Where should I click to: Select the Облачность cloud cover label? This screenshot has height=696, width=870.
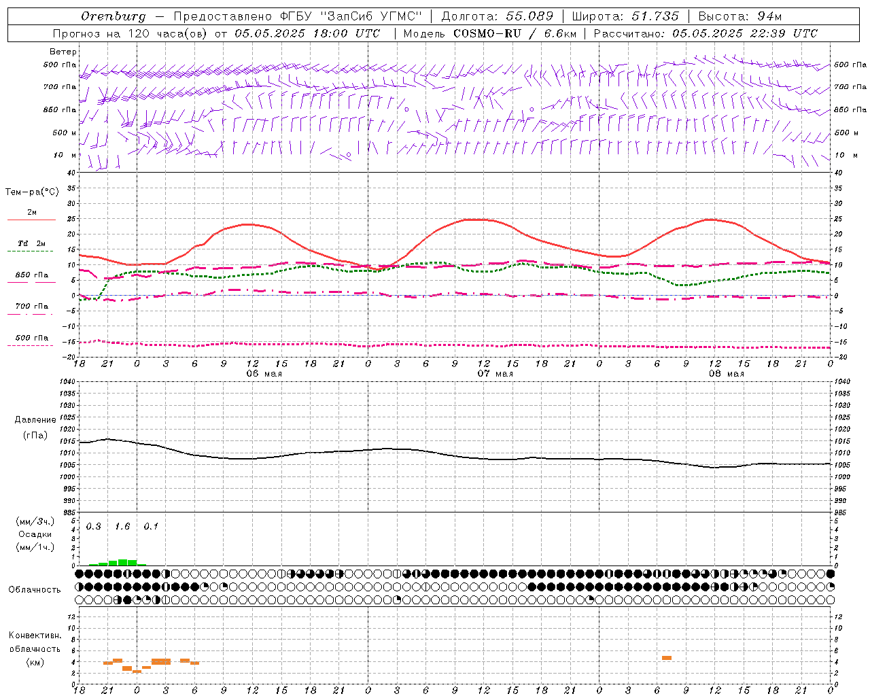(35, 589)
